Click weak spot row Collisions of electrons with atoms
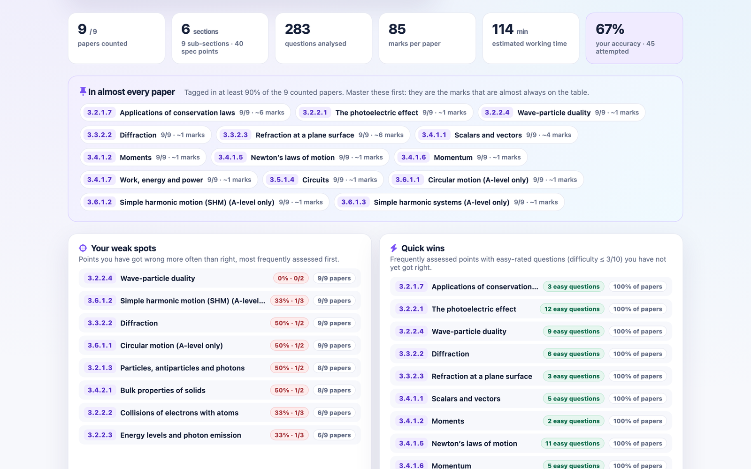Screen dimensions: 751x469 220,413
